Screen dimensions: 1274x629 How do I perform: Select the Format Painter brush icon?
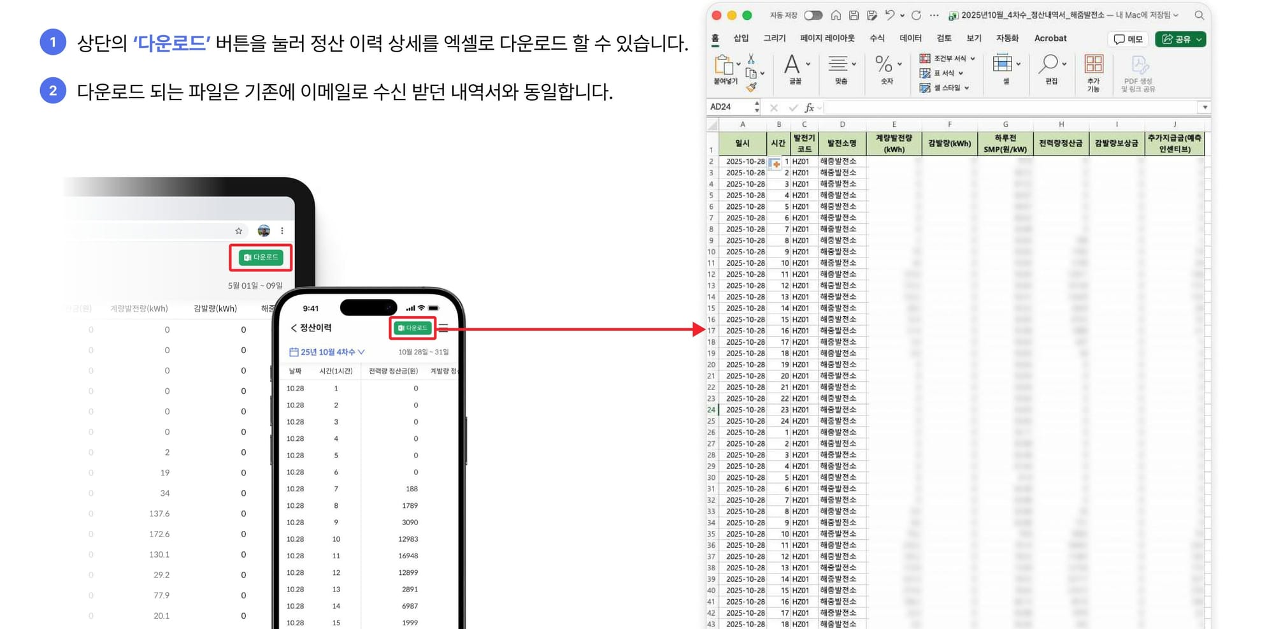coord(752,87)
